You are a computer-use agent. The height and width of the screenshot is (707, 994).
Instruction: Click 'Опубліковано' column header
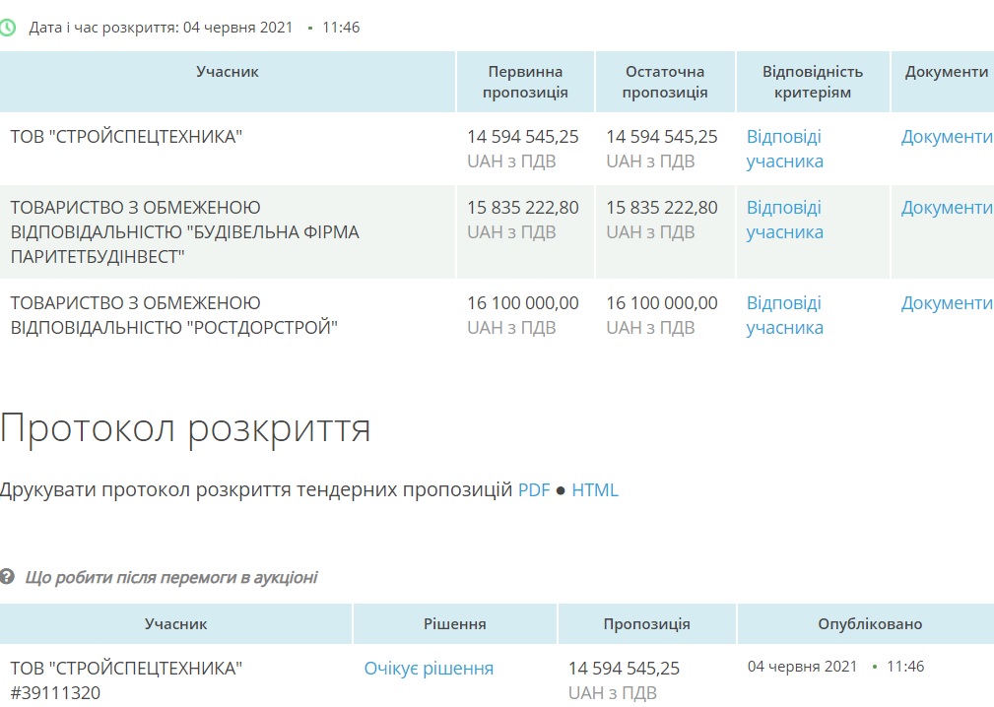click(x=870, y=624)
